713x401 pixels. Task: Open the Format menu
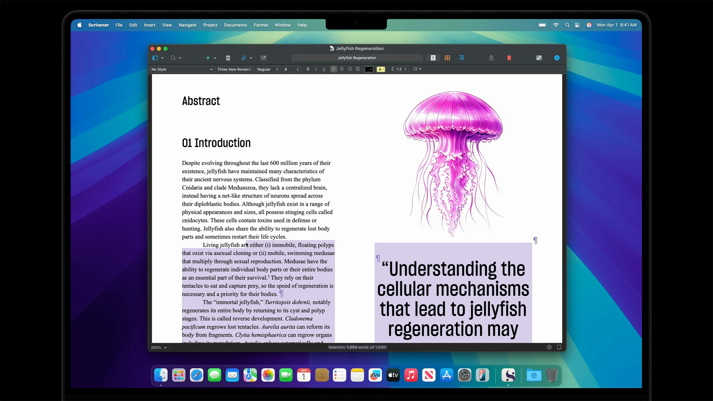pyautogui.click(x=261, y=25)
